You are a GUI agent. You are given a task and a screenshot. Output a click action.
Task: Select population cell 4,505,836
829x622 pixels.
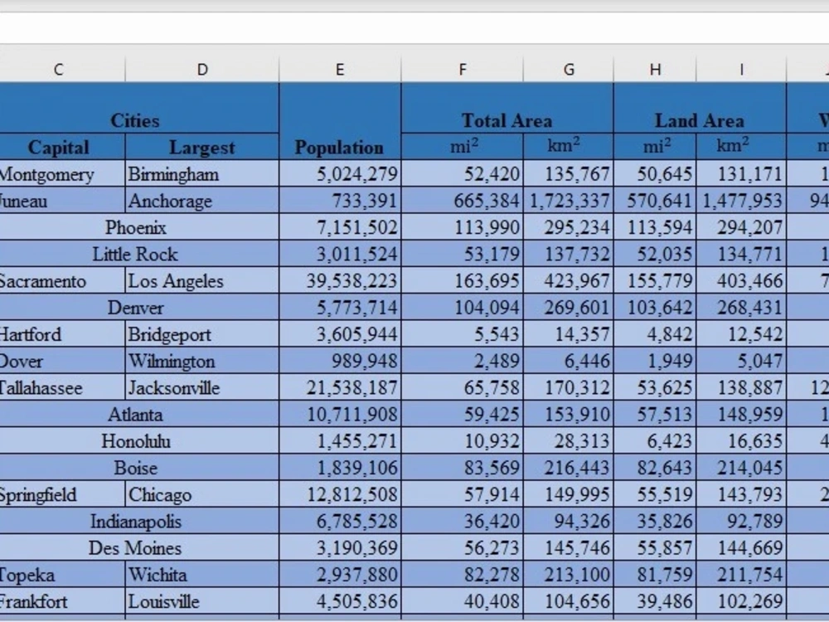[x=340, y=600]
